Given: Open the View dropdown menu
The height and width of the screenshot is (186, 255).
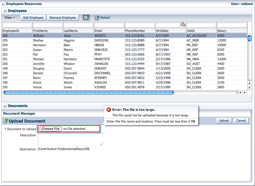Looking at the screenshot, I should [10, 18].
